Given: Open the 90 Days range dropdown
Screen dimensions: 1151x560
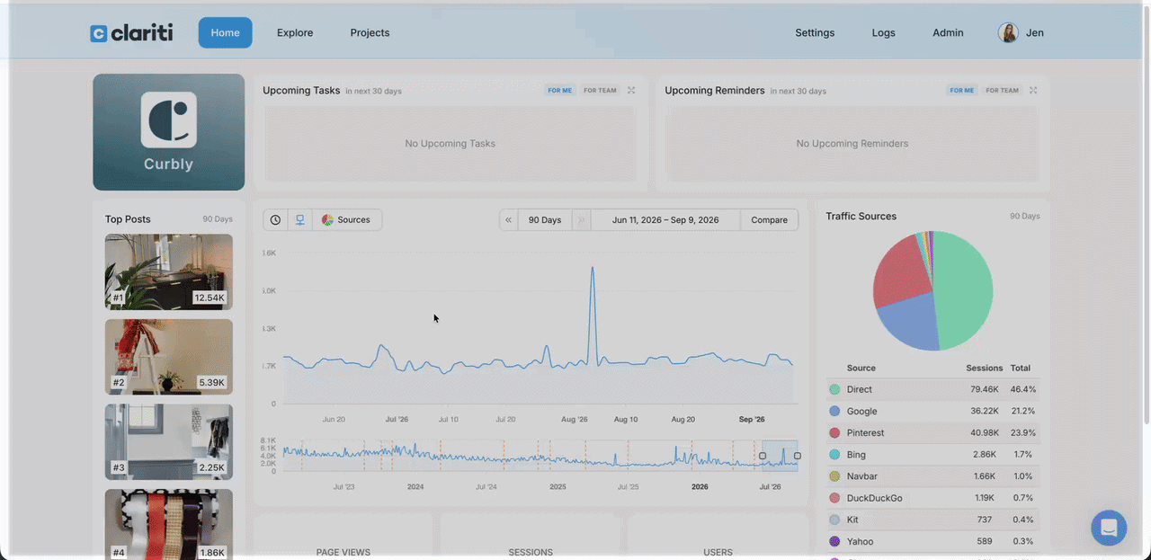Looking at the screenshot, I should coord(545,219).
